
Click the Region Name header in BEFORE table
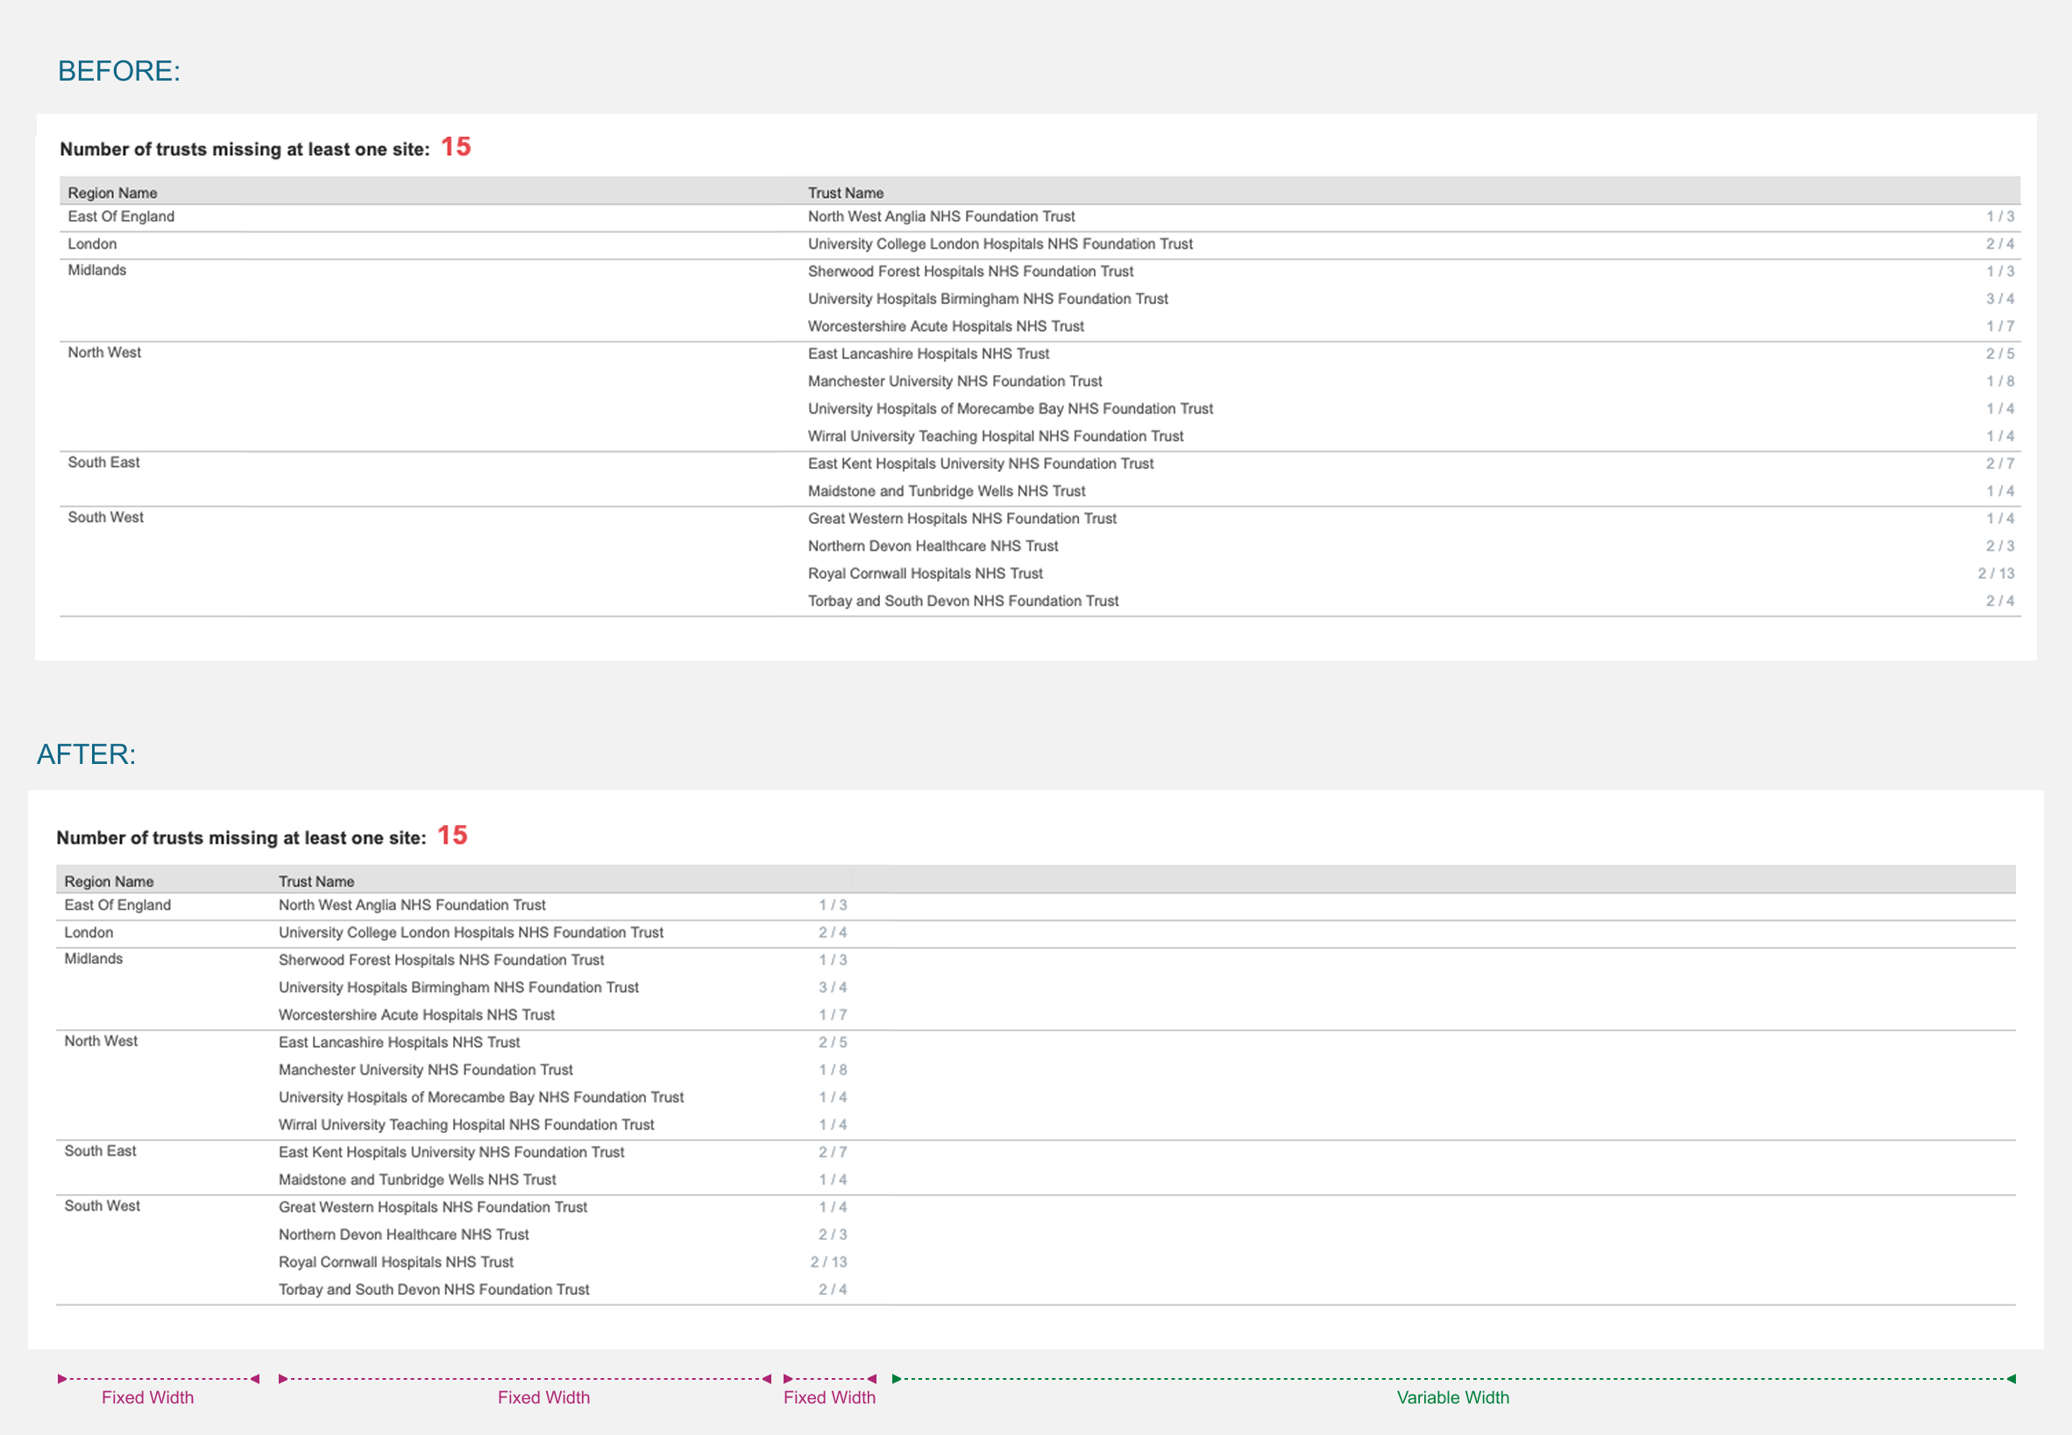coord(112,193)
